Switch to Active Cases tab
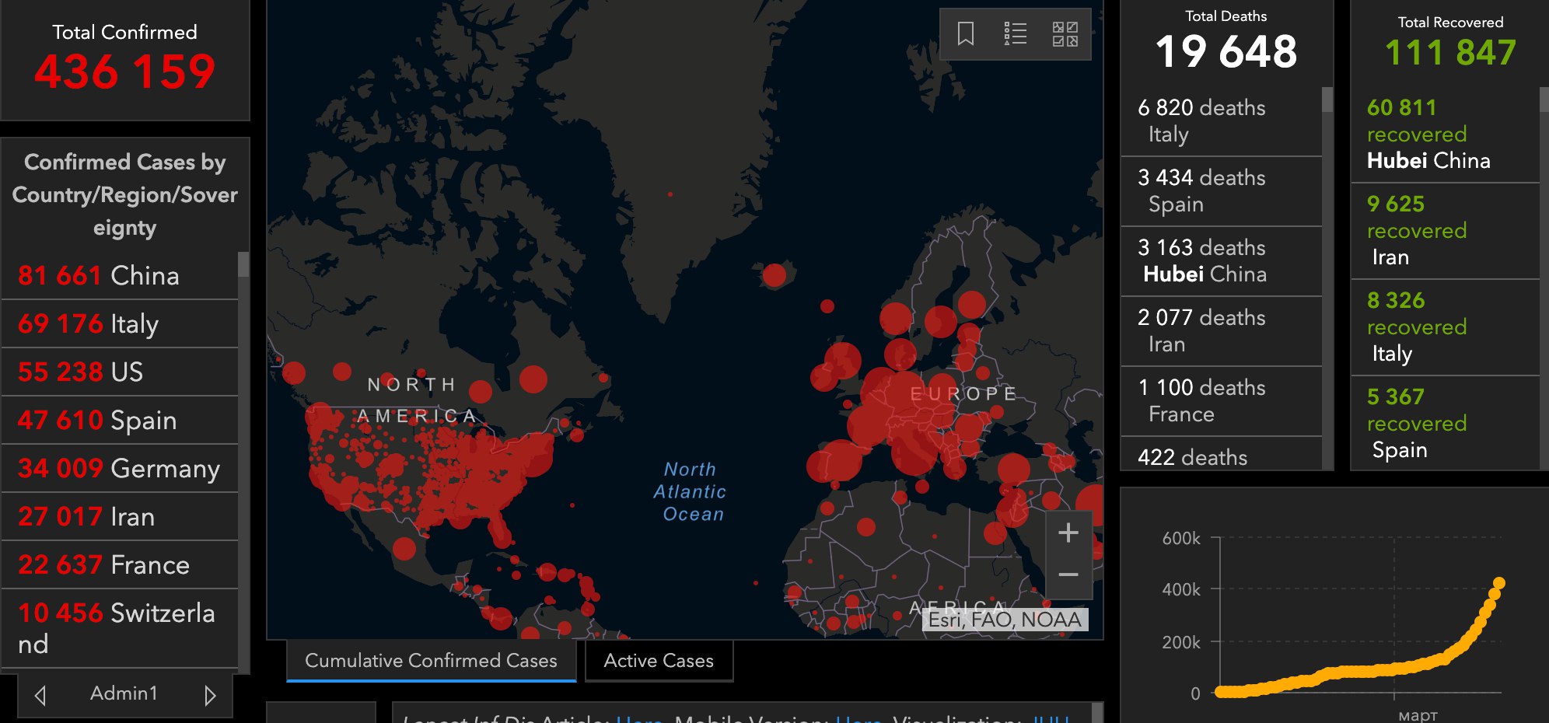 659,661
